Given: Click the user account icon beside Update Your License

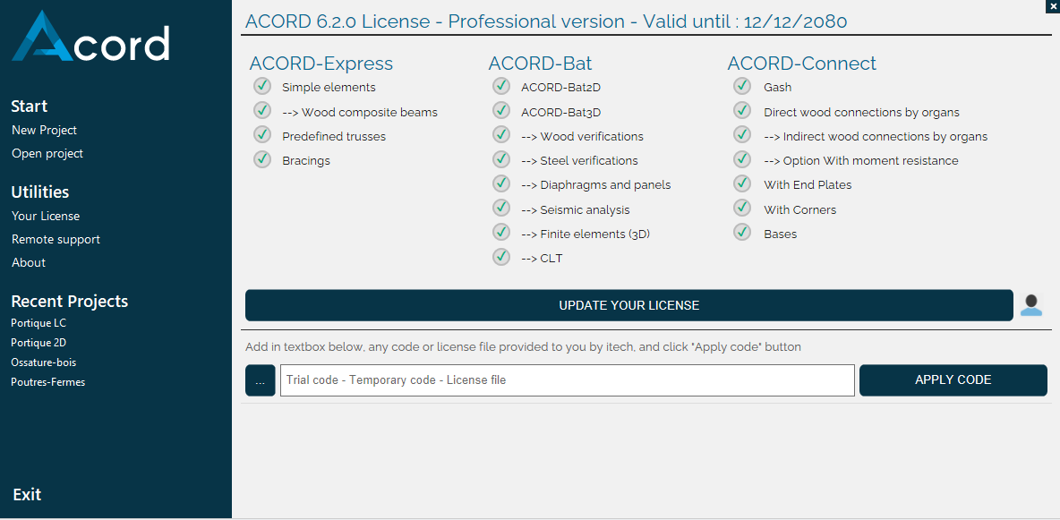Looking at the screenshot, I should [1031, 305].
